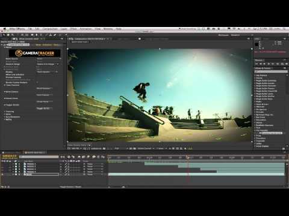Select the Pen tool
Image resolution: width=289 pixels, height=216 pixels.
(x=37, y=35)
